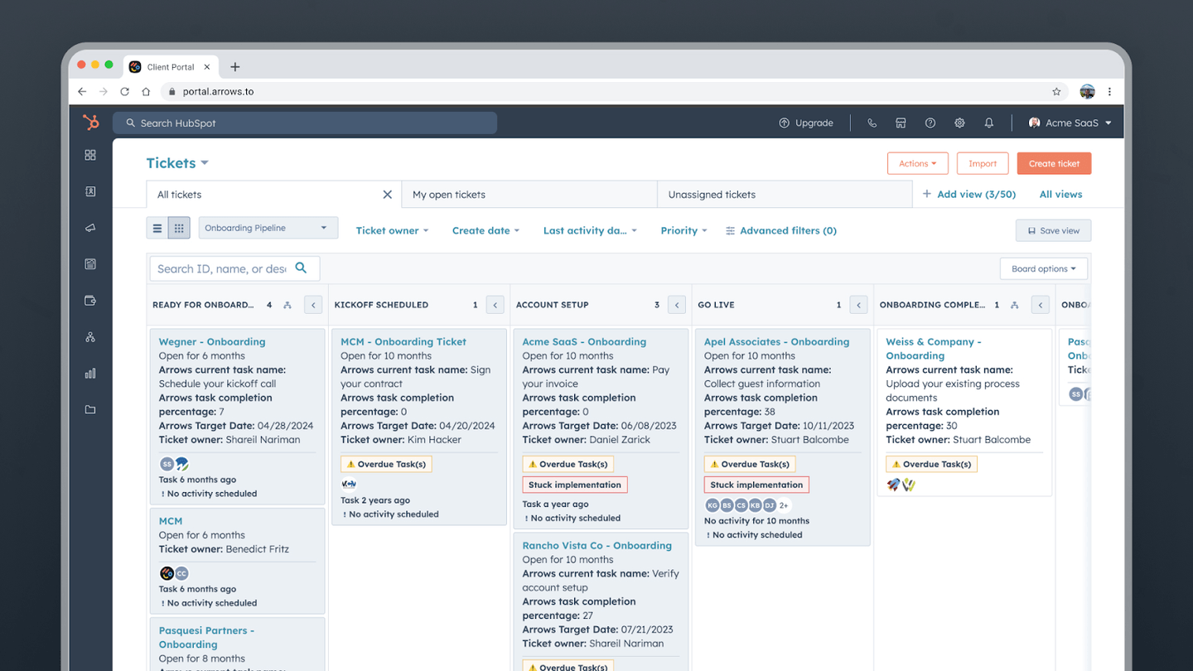
Task: Click the HubSpot sprocket logo
Action: (x=91, y=123)
